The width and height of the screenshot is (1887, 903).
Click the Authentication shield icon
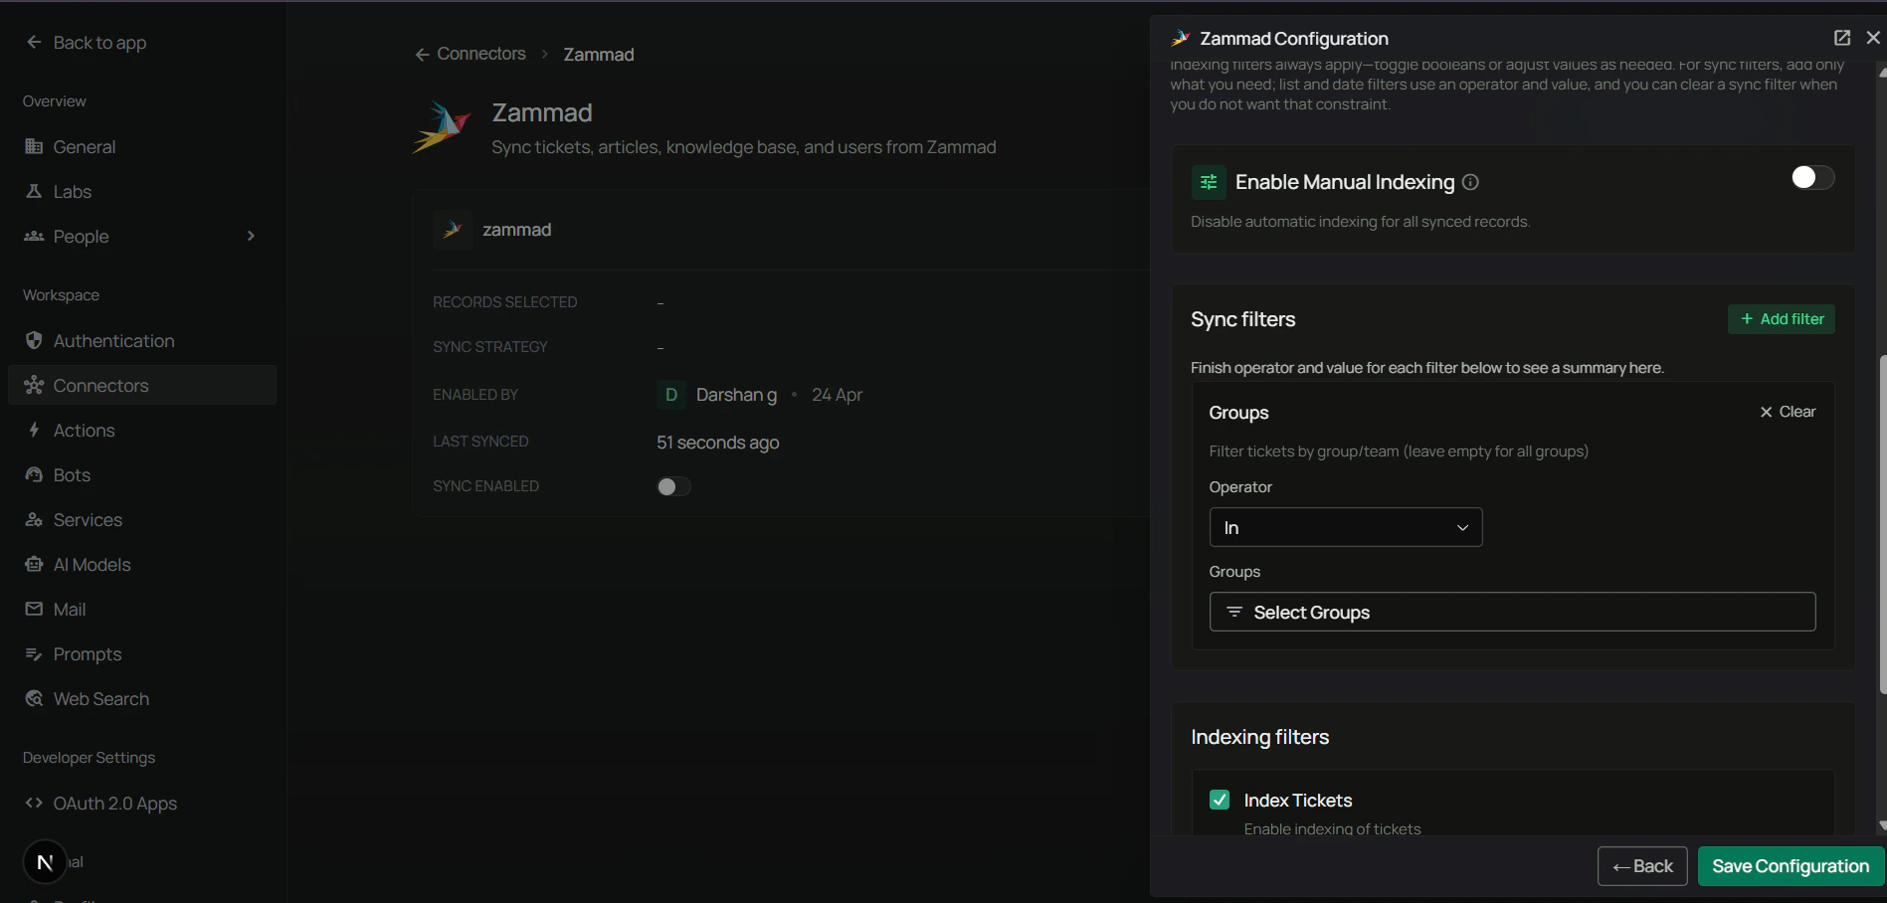coord(34,340)
